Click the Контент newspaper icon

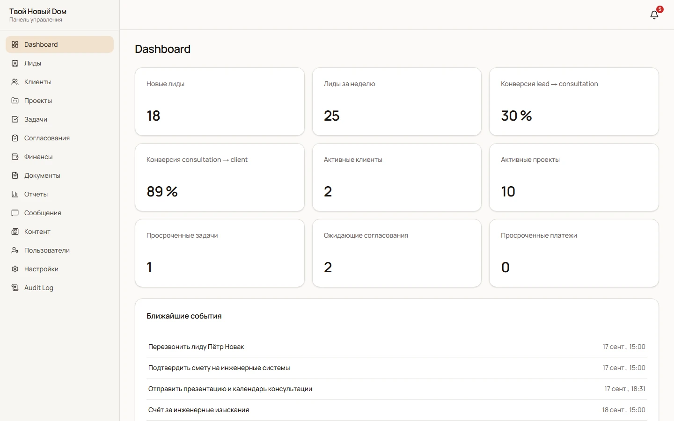tap(15, 232)
